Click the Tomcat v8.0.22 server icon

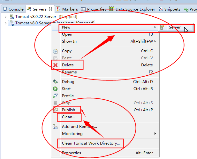coord(12,17)
